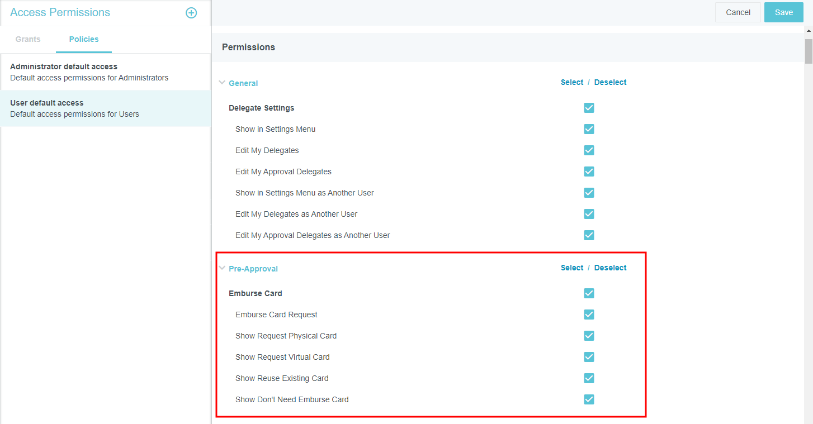
Task: Open the Policies tab
Action: pyautogui.click(x=84, y=39)
